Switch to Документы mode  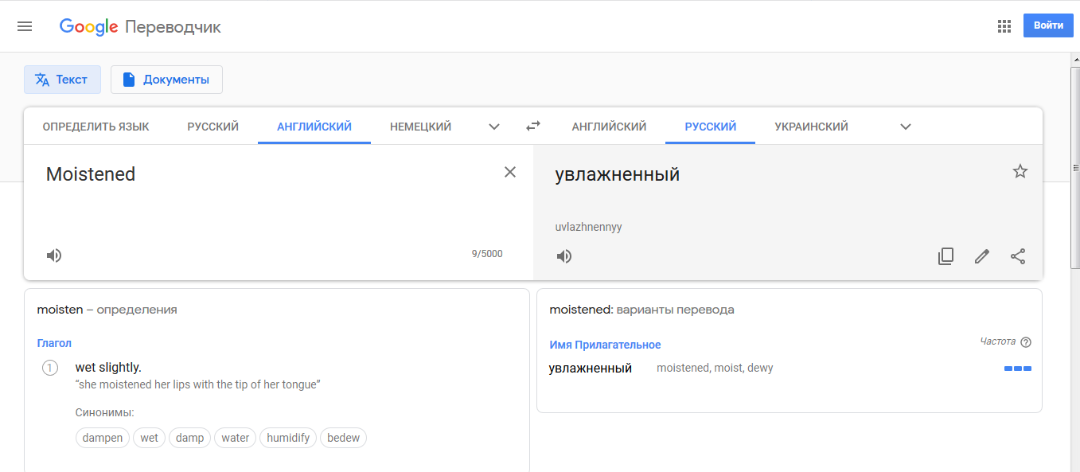click(x=166, y=80)
